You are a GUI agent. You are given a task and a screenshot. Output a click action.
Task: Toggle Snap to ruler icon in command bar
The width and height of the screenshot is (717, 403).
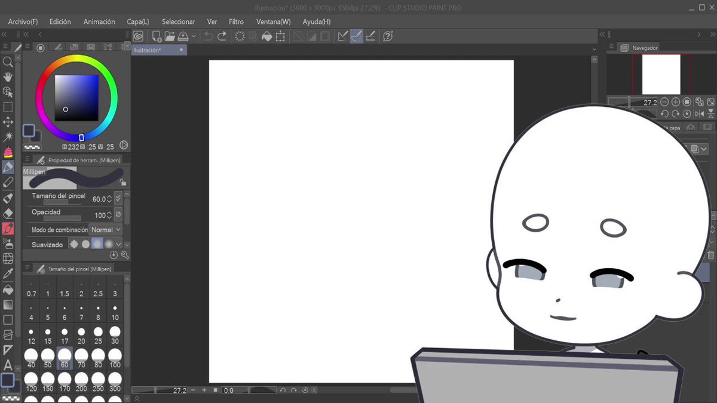(x=342, y=36)
